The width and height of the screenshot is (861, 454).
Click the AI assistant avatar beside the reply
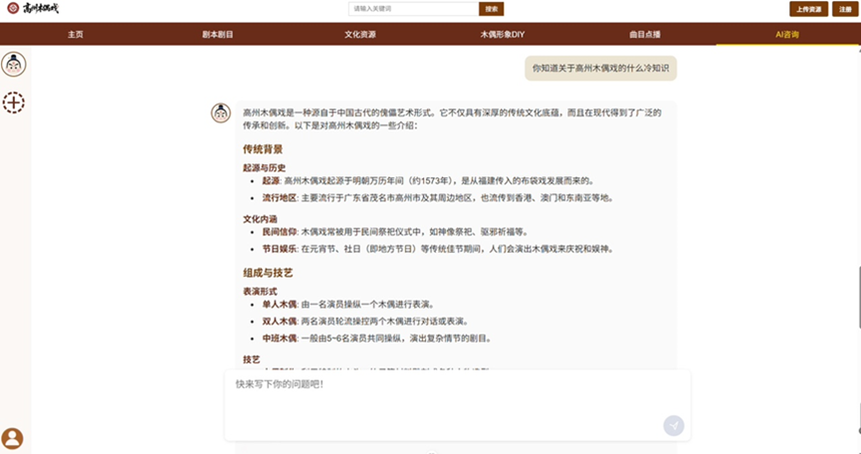coord(221,113)
